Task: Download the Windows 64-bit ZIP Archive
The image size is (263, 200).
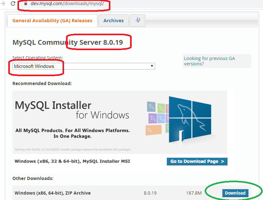Action: coord(235,193)
